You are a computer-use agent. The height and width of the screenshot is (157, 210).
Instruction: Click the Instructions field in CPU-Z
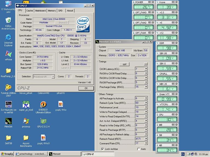[x=62, y=46]
